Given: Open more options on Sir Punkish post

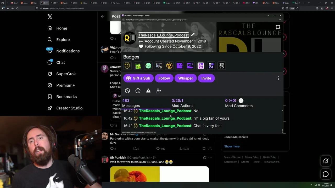Looking at the screenshot, I should (x=210, y=158).
